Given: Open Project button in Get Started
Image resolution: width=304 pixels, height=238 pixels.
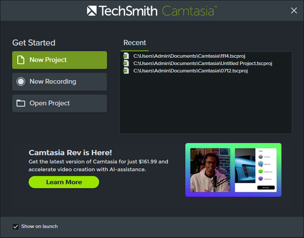Looking at the screenshot, I should point(59,104).
